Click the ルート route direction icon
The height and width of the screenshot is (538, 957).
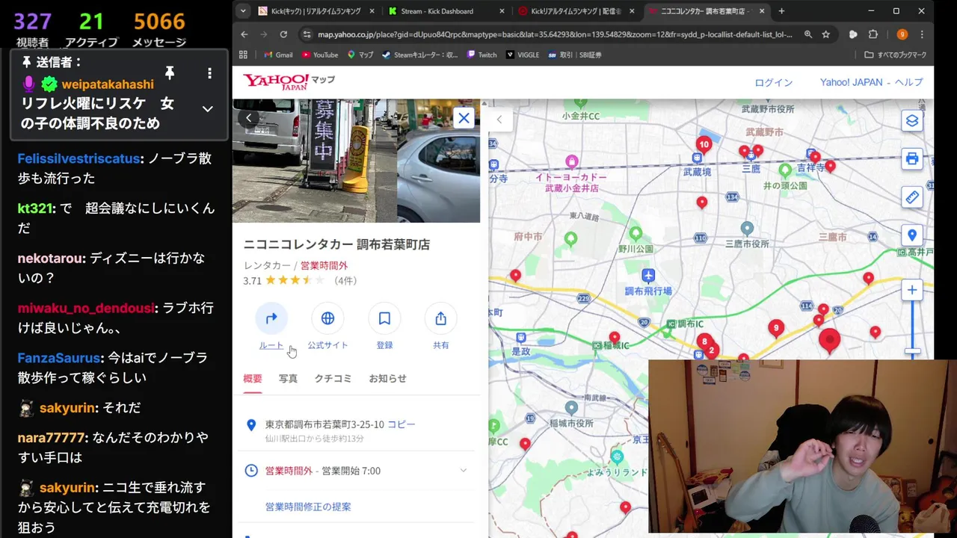tap(271, 318)
